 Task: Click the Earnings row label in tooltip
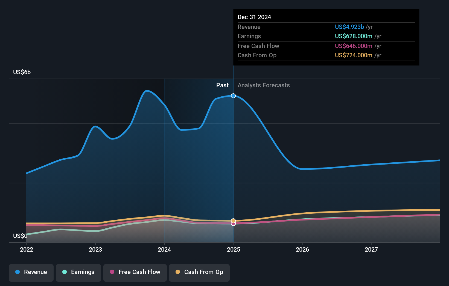(249, 36)
